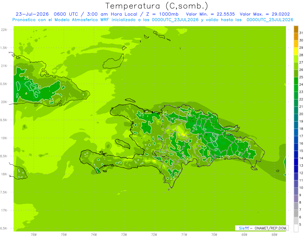Click the Temperatura (C,somb.) title

(157, 6)
